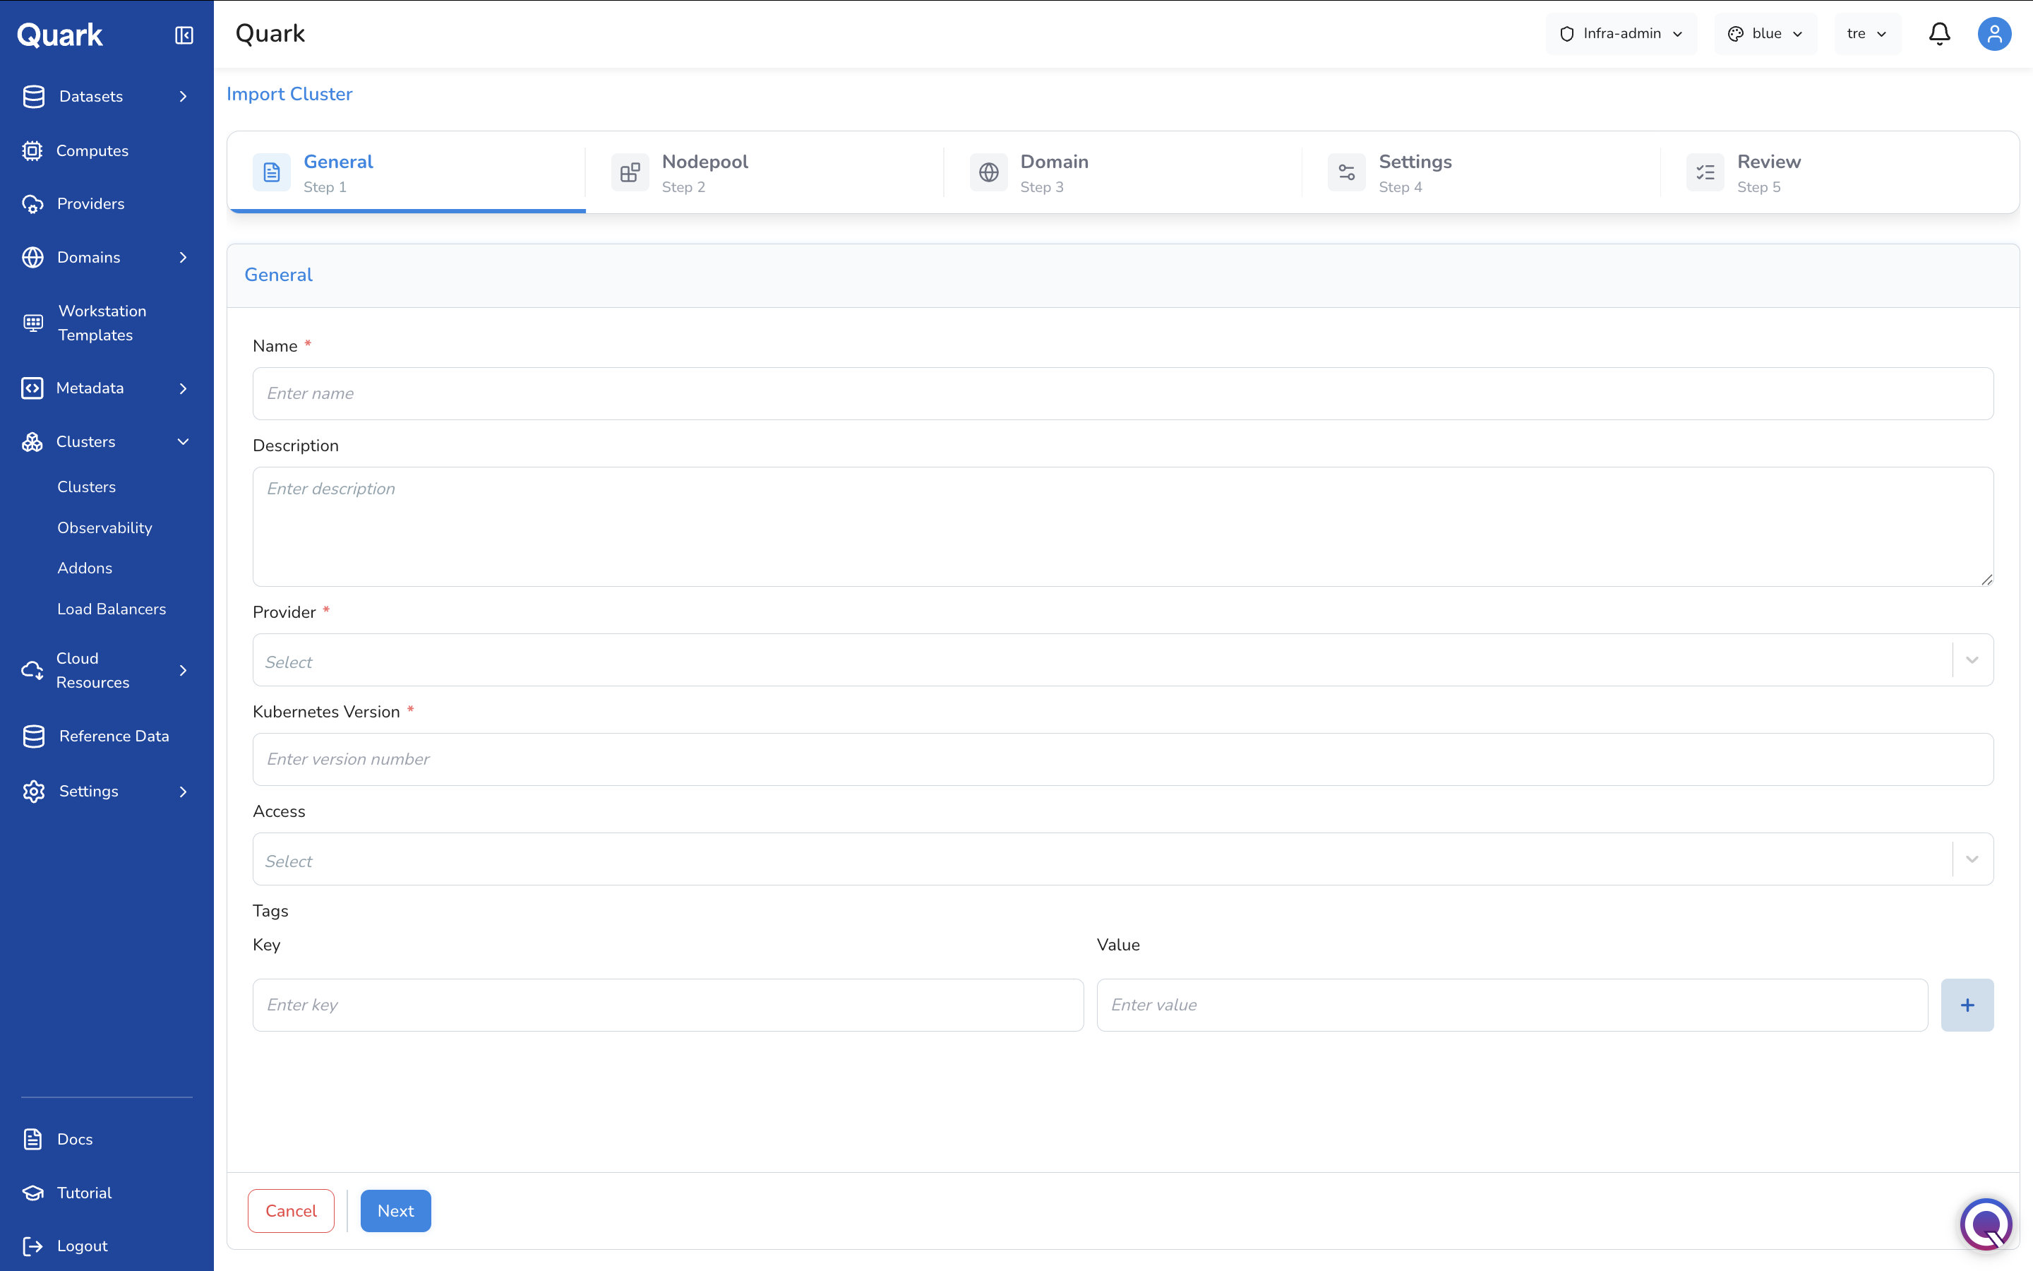Focus the Kubernetes Version input
2033x1271 pixels.
tap(1123, 760)
